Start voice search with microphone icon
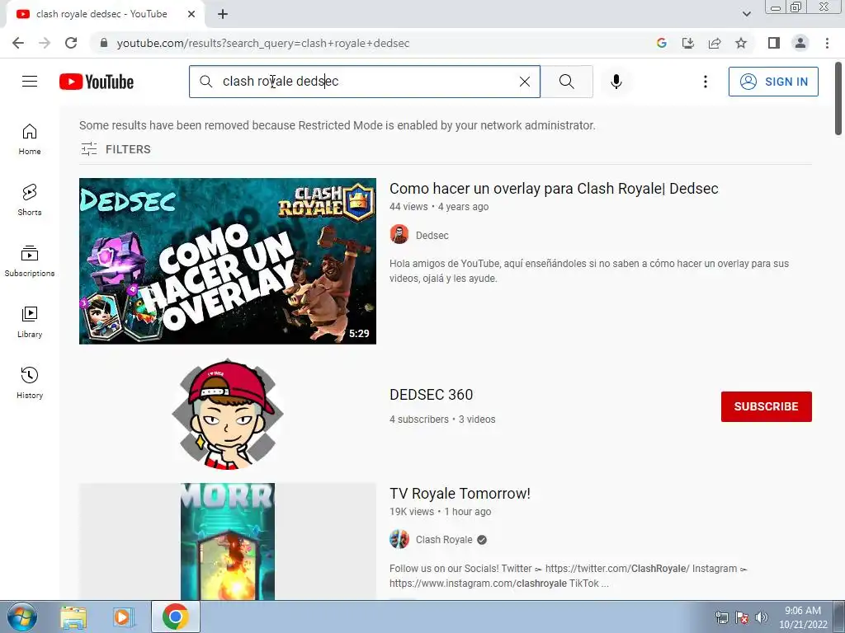Viewport: 845px width, 633px height. pos(616,82)
